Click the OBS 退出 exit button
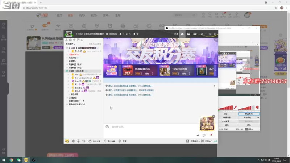Viewport: 290px width, 163px height. pos(249,125)
